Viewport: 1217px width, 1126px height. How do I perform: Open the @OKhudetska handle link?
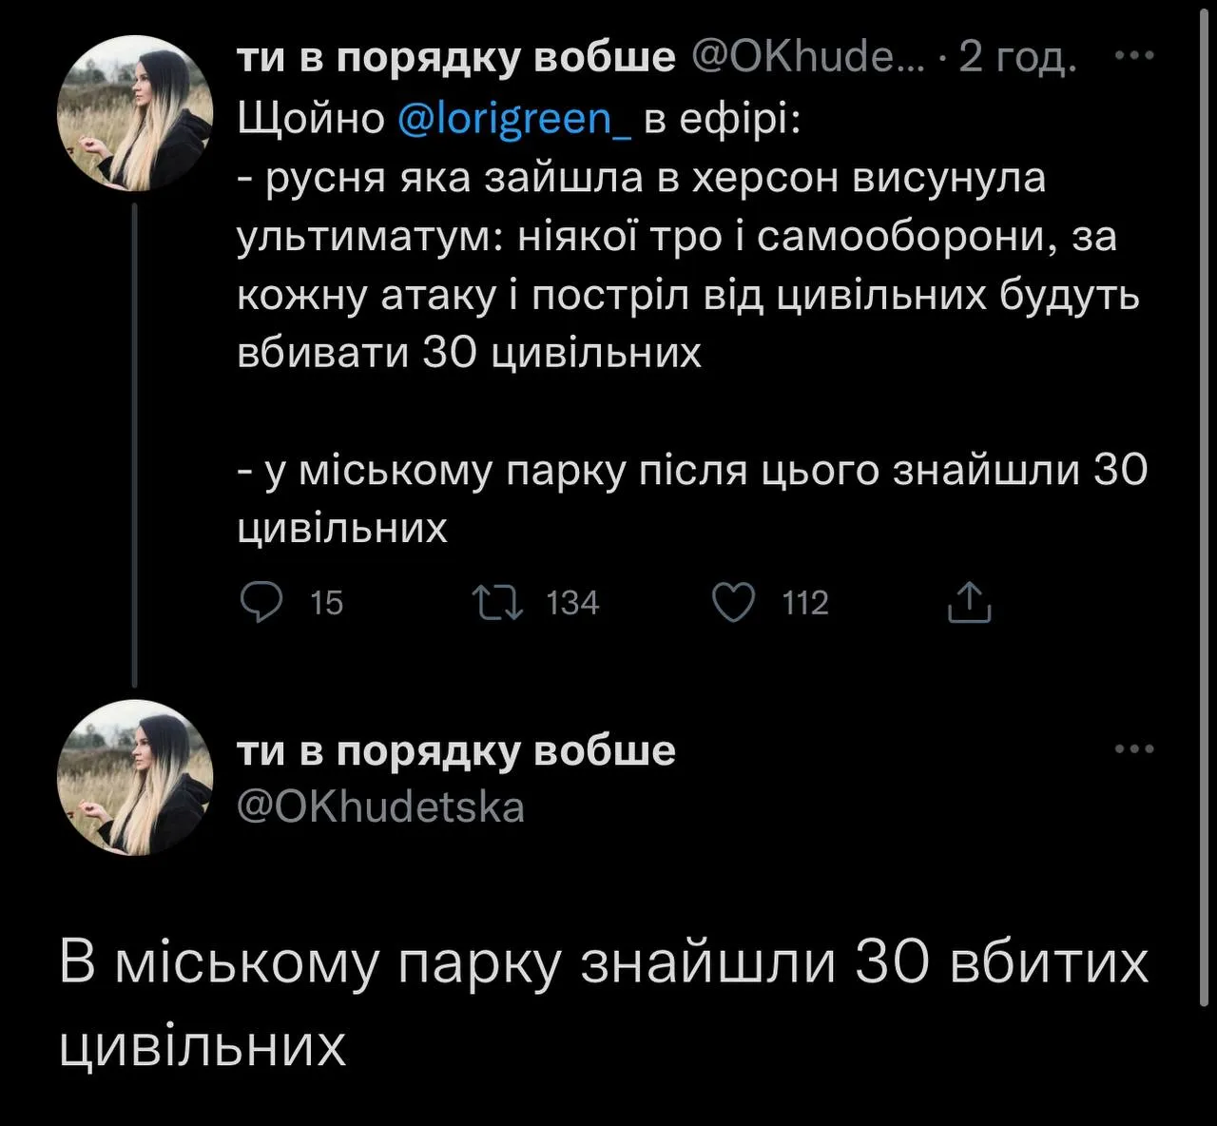point(378,806)
